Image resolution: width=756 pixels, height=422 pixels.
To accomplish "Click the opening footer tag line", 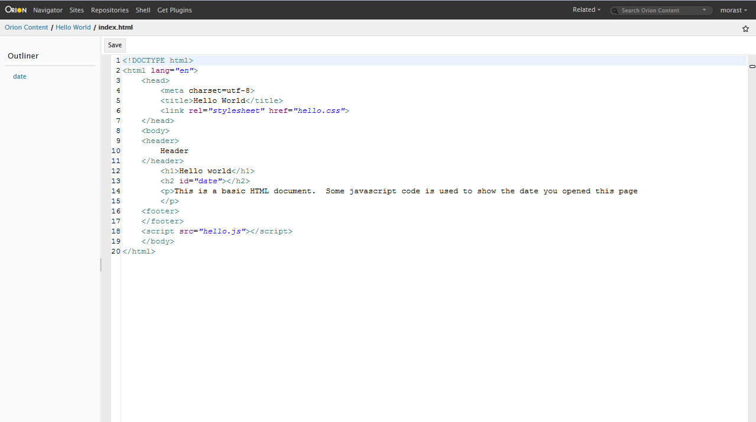I will point(160,211).
